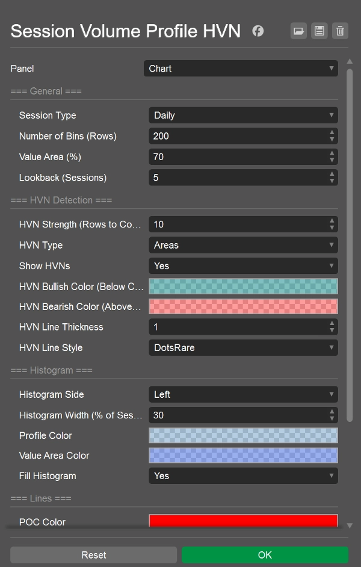Click the HVN Line Style label

coord(51,347)
